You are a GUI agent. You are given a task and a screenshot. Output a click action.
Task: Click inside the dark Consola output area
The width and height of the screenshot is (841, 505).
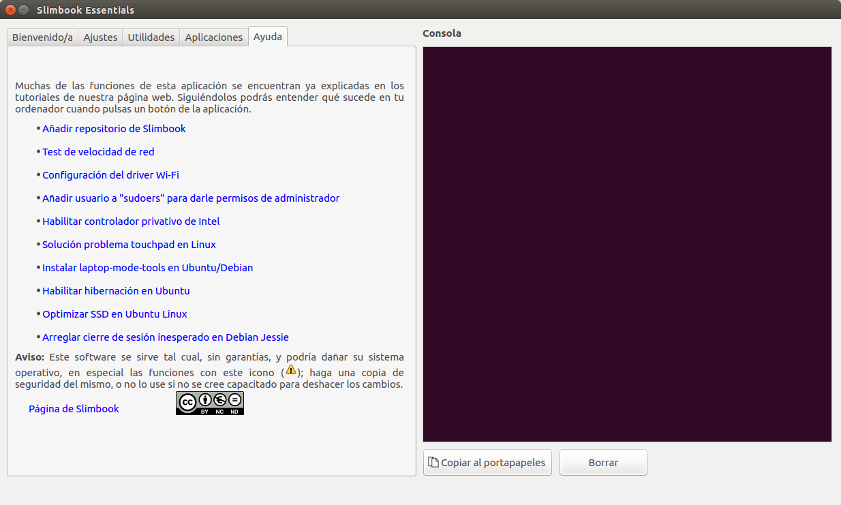point(627,244)
